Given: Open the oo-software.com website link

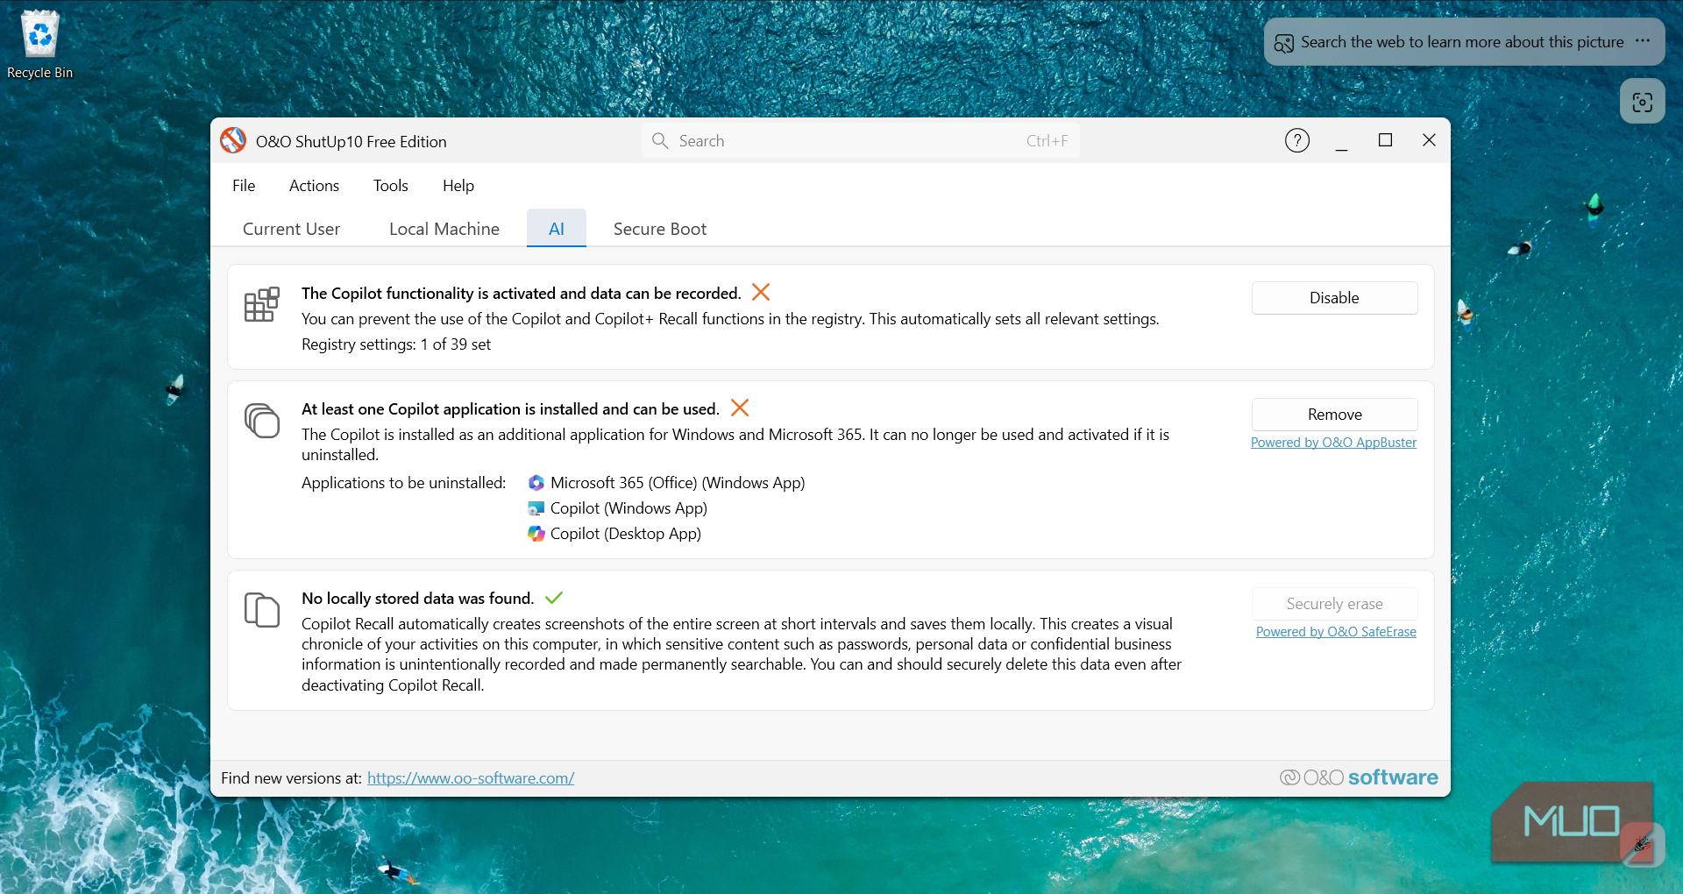Looking at the screenshot, I should pos(471,778).
